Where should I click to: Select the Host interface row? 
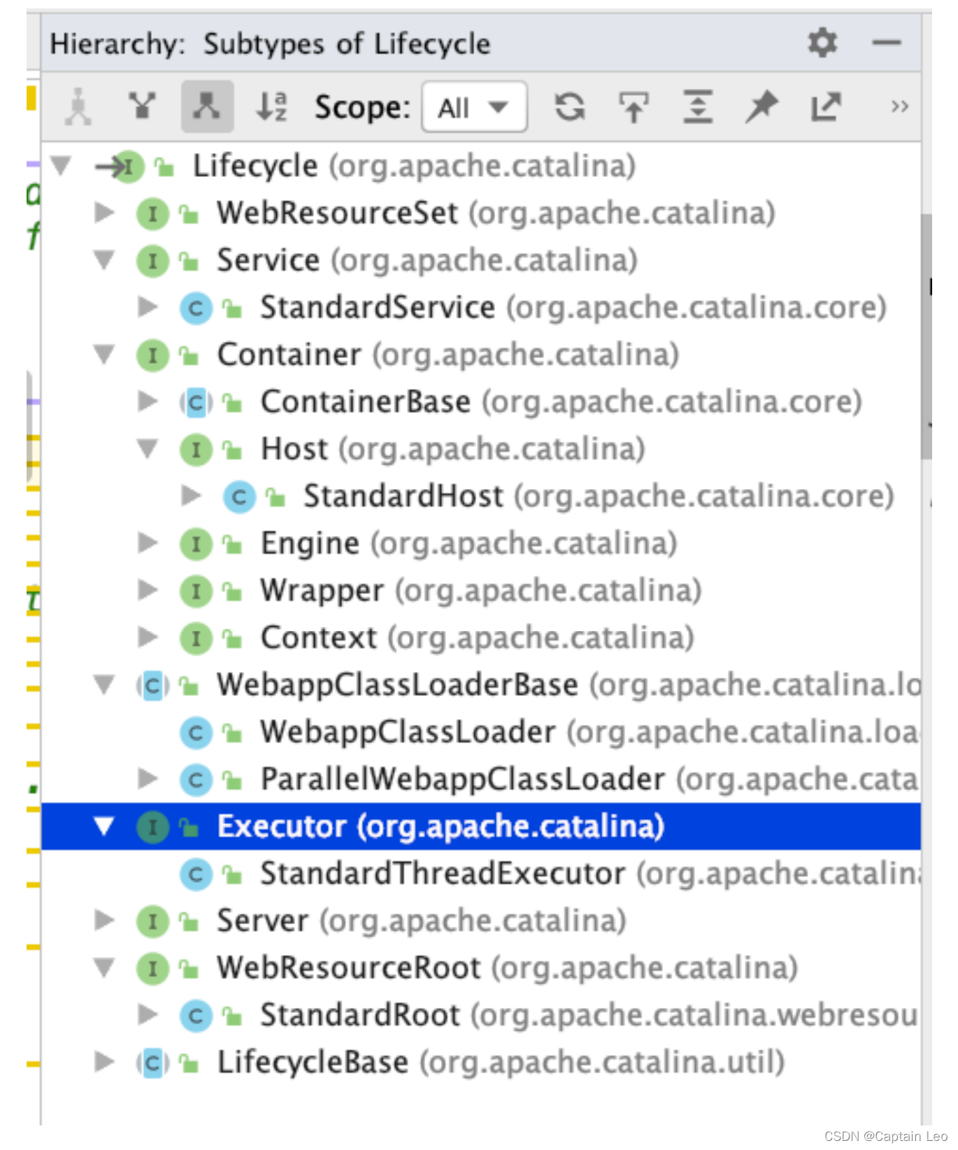coord(481,448)
